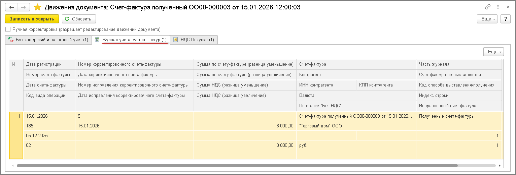Enable the Ручная корректировка checkbox
This screenshot has height=175, width=516.
point(8,30)
